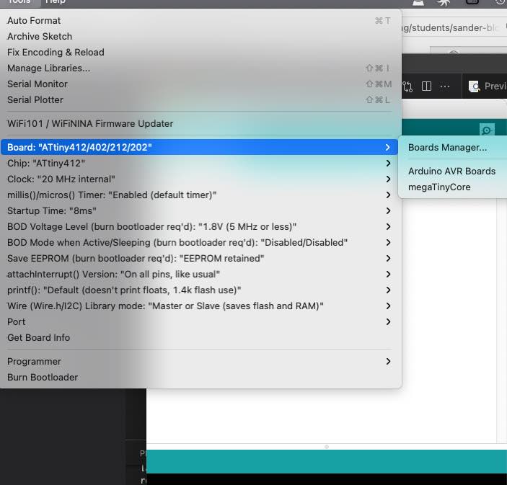507x485 pixels.
Task: Select megaTinyCore in the submenu
Action: (453, 187)
